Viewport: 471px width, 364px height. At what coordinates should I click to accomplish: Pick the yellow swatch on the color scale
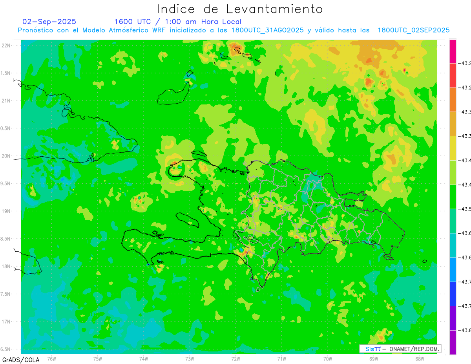(x=453, y=148)
